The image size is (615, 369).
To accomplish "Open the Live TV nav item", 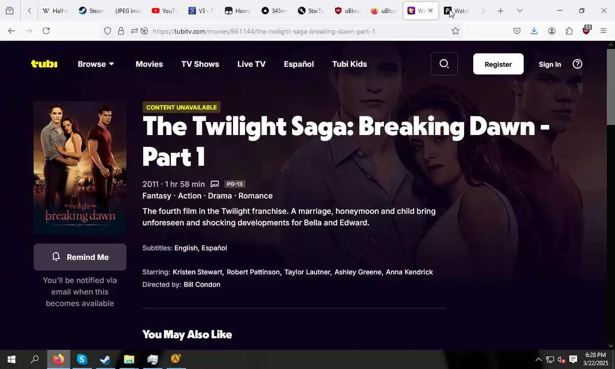I will pyautogui.click(x=251, y=64).
